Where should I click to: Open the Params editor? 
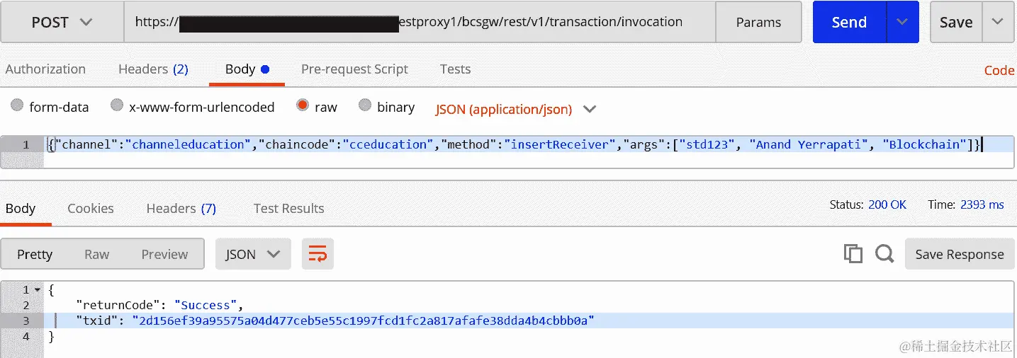[x=758, y=22]
